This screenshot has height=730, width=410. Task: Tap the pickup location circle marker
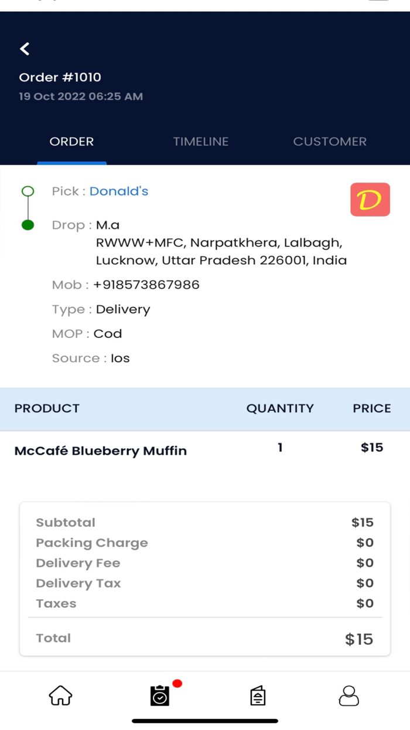[28, 191]
